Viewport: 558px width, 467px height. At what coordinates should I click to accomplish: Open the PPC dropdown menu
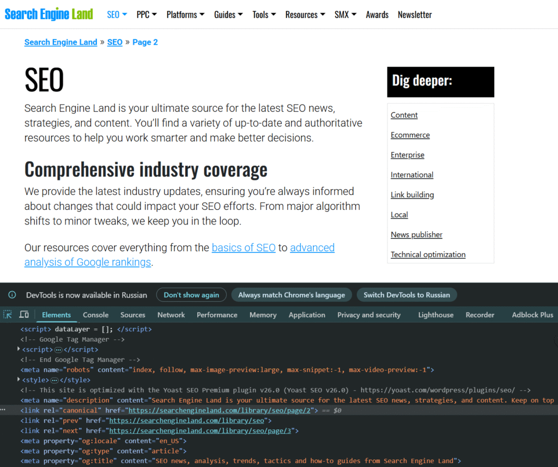146,15
